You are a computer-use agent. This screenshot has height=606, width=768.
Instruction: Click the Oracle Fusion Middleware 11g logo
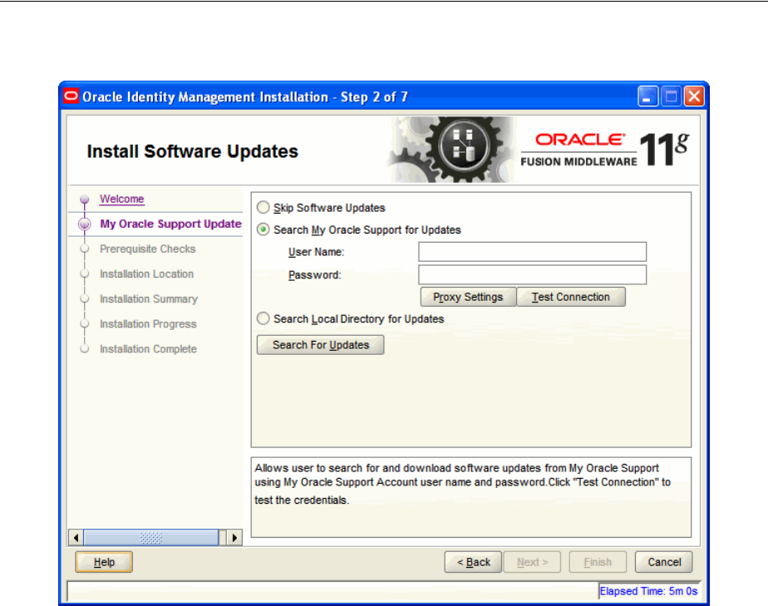[x=605, y=150]
